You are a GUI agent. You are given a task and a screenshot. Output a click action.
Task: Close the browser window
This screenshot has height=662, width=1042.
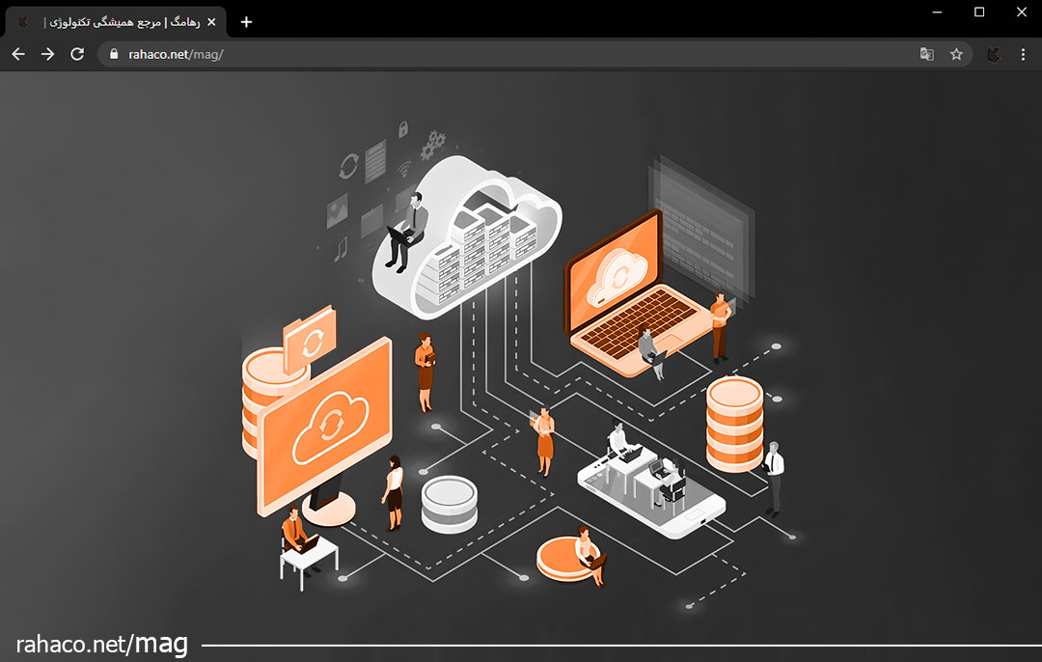[1022, 12]
